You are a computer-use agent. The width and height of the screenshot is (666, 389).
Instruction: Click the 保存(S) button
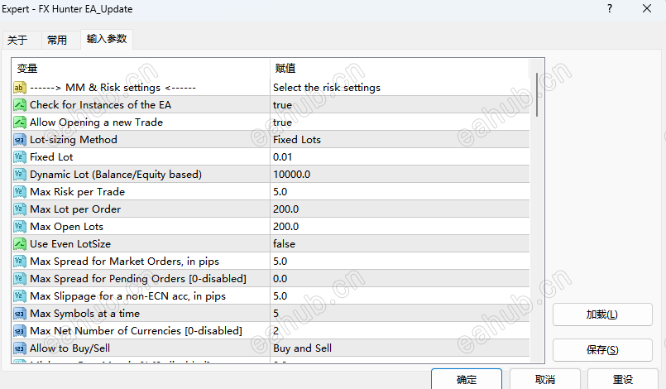(602, 350)
